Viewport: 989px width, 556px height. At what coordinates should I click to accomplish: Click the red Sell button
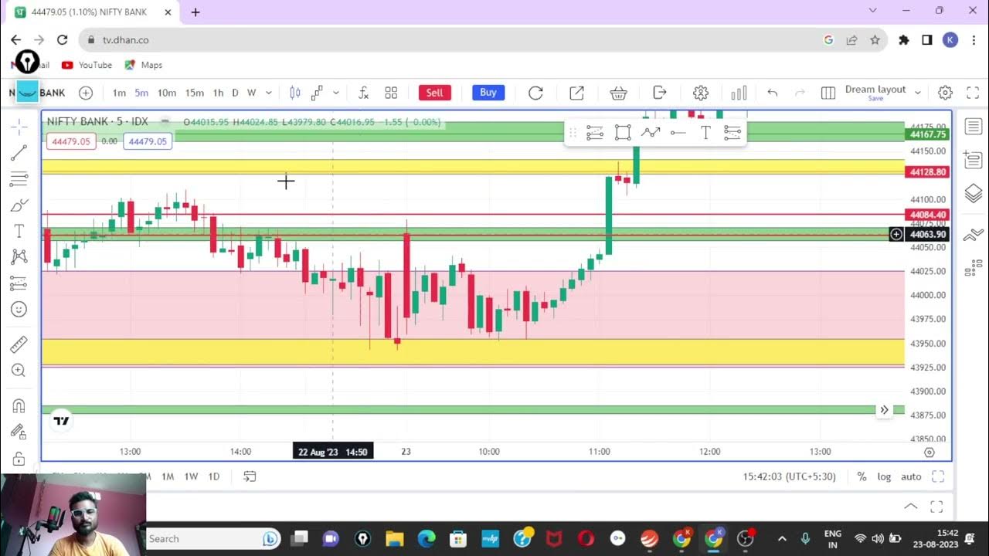pyautogui.click(x=435, y=93)
